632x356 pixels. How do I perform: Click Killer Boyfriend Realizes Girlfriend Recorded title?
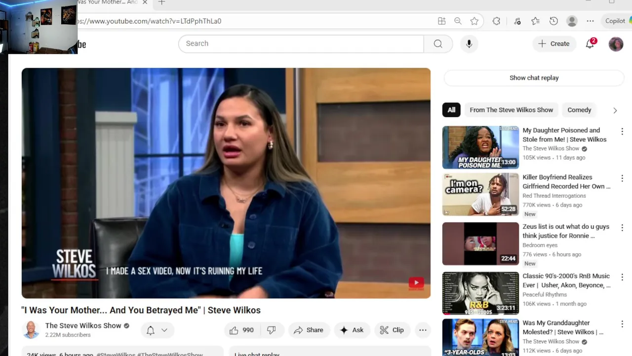click(x=566, y=181)
